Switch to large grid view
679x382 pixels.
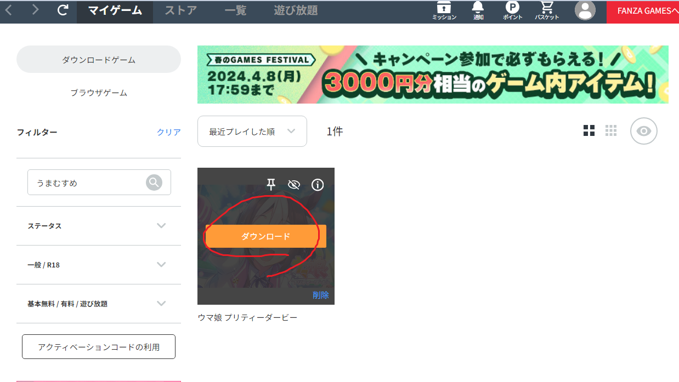589,130
